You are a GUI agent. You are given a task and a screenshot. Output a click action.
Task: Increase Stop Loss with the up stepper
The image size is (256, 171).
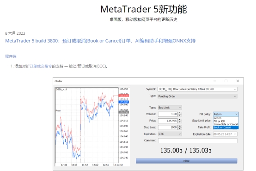(x=180, y=126)
